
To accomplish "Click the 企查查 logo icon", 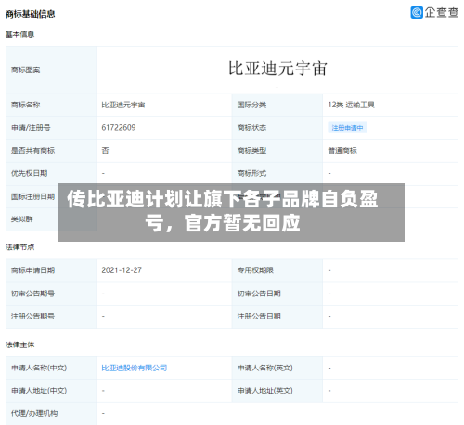I will coord(417,13).
